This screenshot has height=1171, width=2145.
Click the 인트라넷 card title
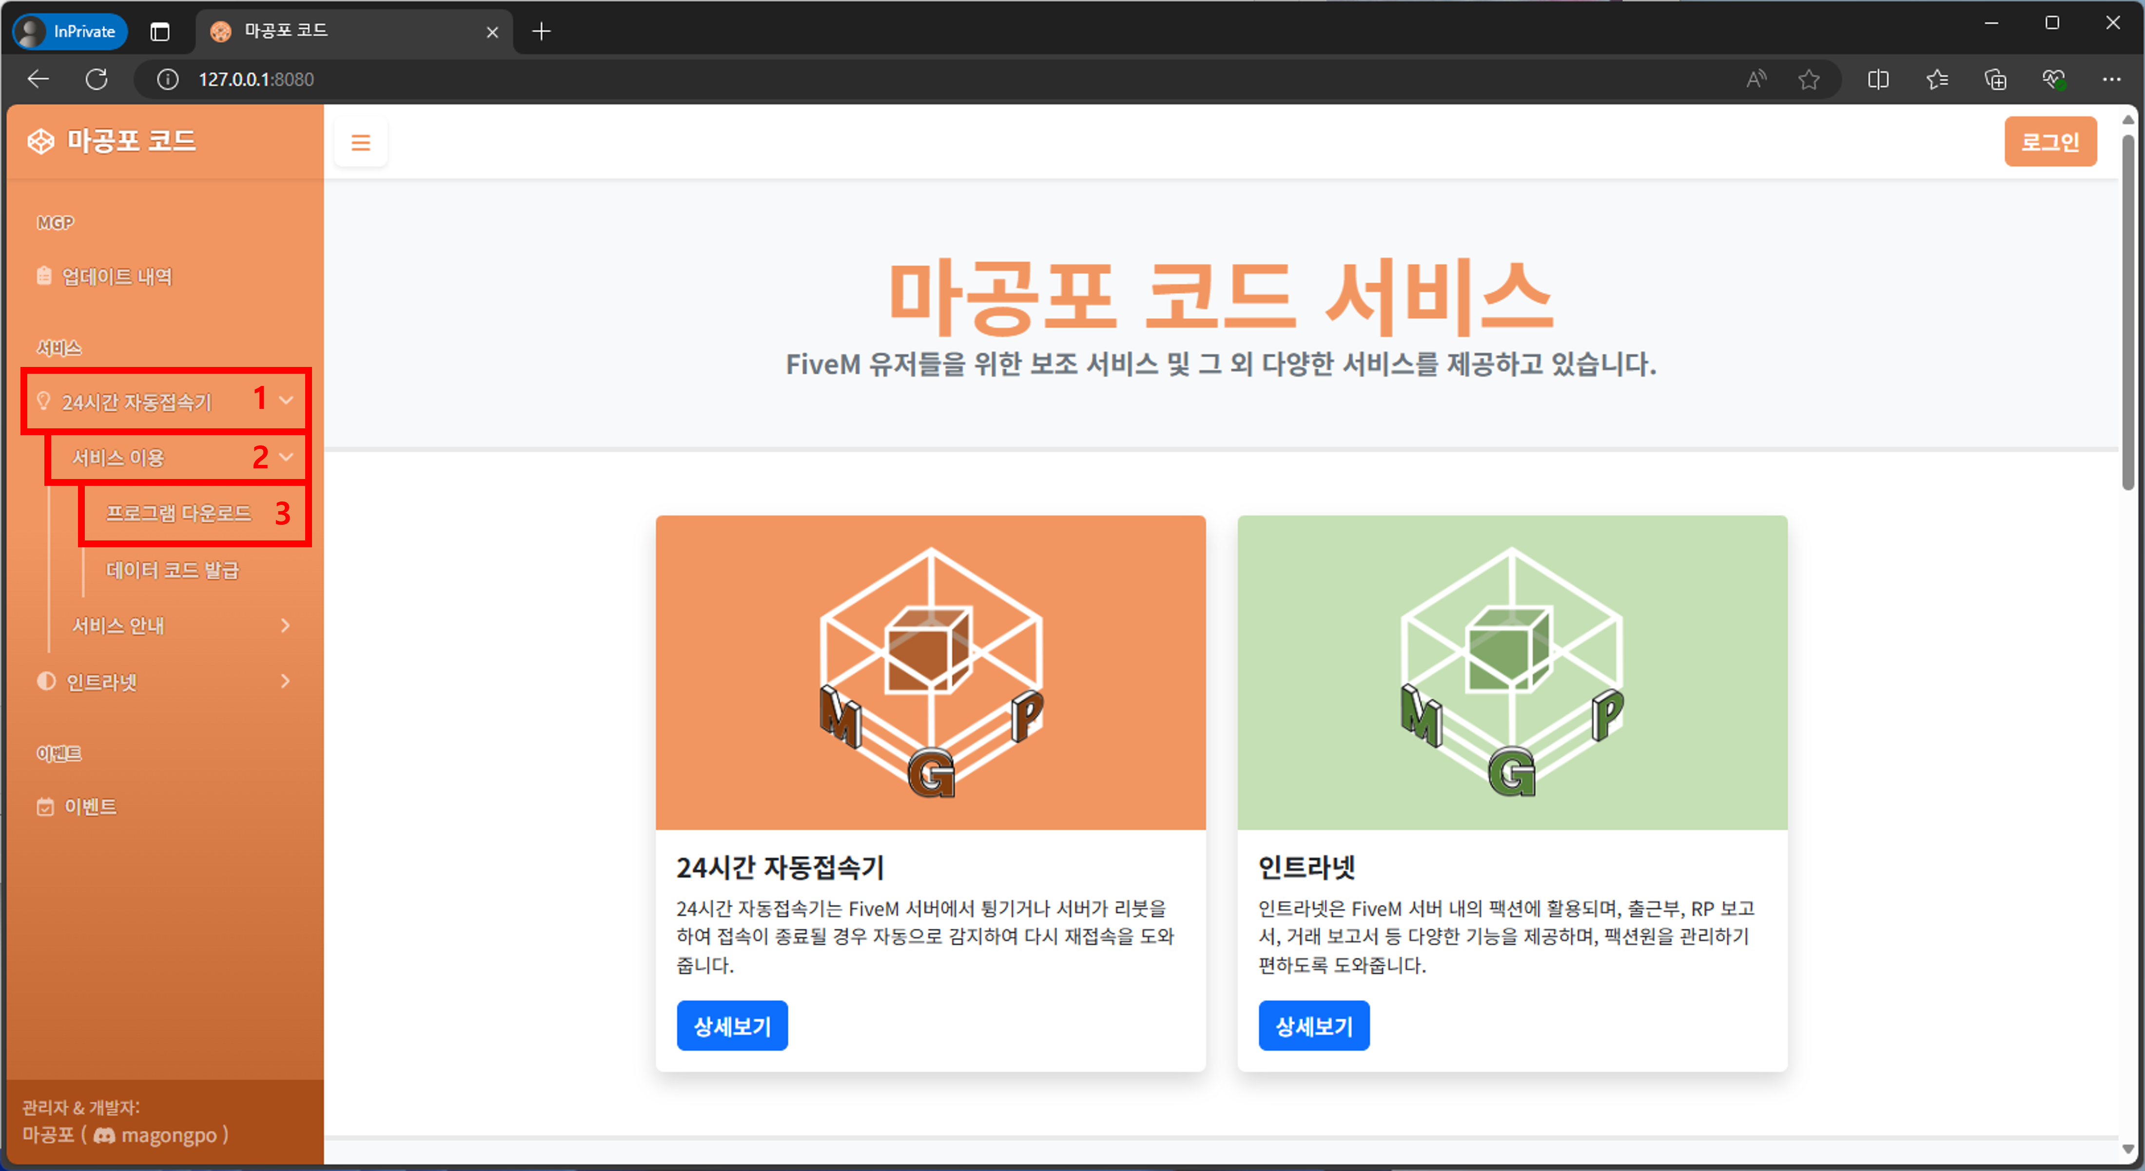coord(1306,867)
